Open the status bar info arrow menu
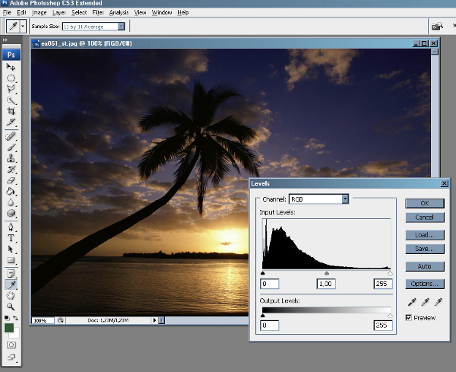The width and height of the screenshot is (456, 372). click(x=154, y=320)
